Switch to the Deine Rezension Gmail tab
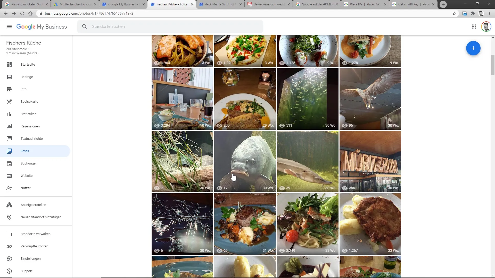This screenshot has height=278, width=495. click(x=269, y=4)
